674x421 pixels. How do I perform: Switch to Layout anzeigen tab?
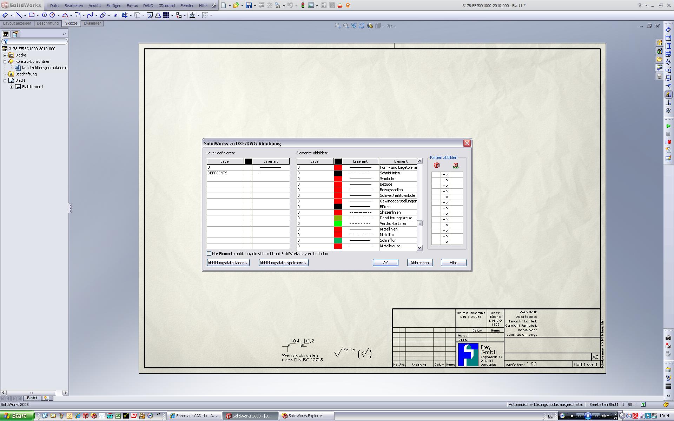pyautogui.click(x=17, y=23)
